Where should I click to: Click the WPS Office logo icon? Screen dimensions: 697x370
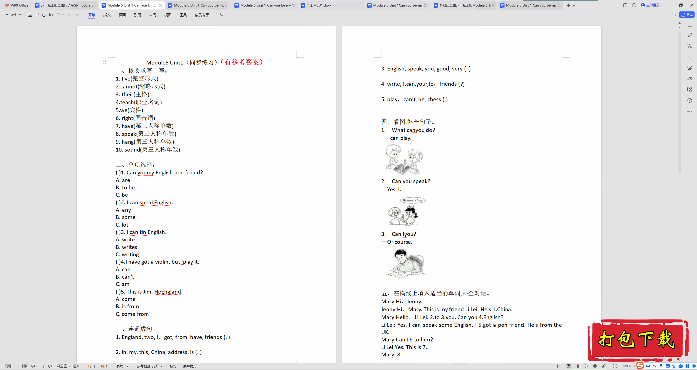point(7,5)
